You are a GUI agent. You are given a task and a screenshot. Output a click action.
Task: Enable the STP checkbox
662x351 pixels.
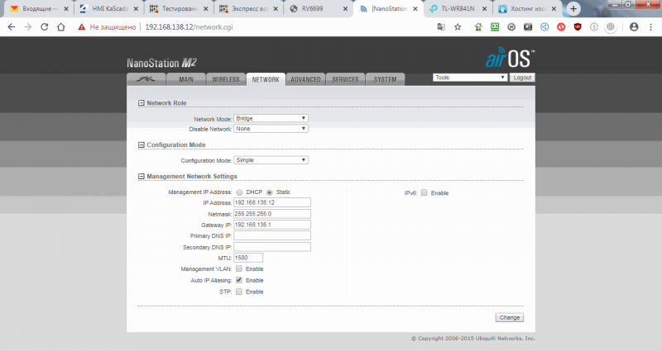pyautogui.click(x=239, y=292)
